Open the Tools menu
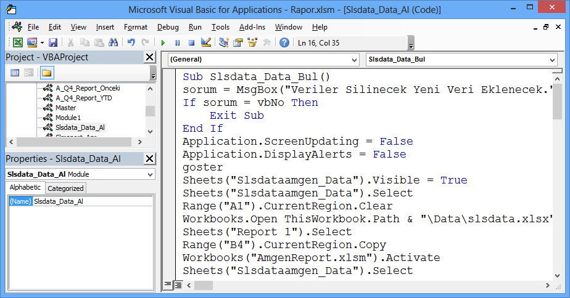The width and height of the screenshot is (570, 298). coord(220,27)
